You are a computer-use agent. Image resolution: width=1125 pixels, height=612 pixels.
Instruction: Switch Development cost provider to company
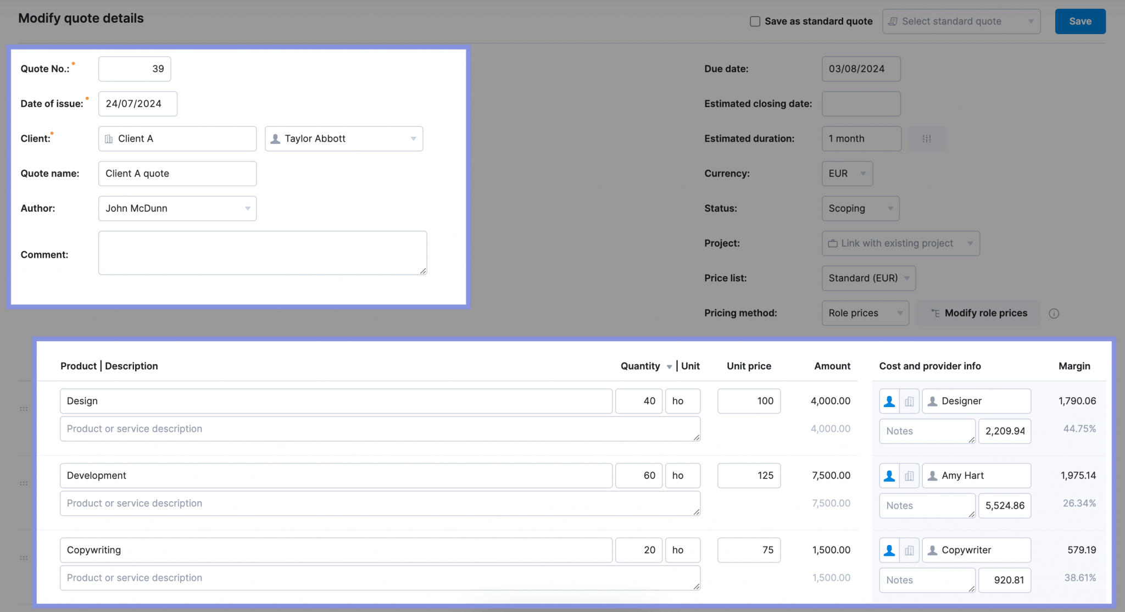pos(910,475)
